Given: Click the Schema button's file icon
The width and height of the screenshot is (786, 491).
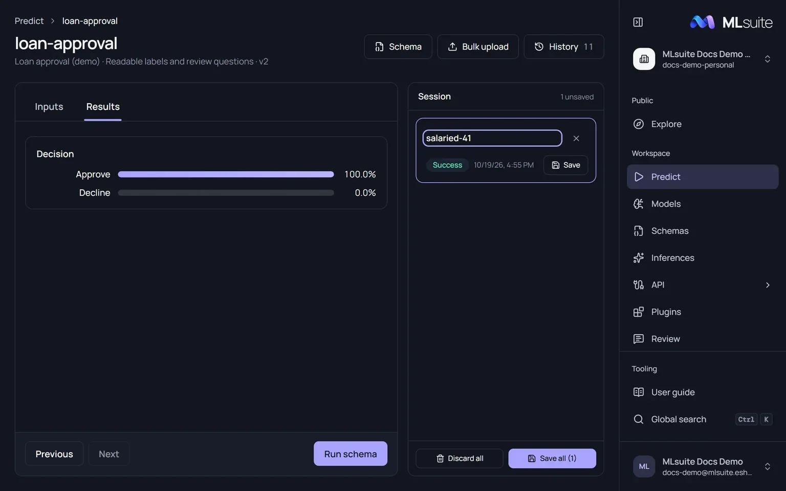Looking at the screenshot, I should pos(379,47).
